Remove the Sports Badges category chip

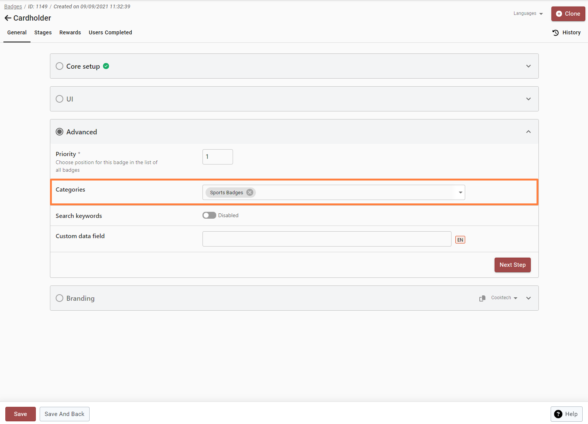(250, 192)
